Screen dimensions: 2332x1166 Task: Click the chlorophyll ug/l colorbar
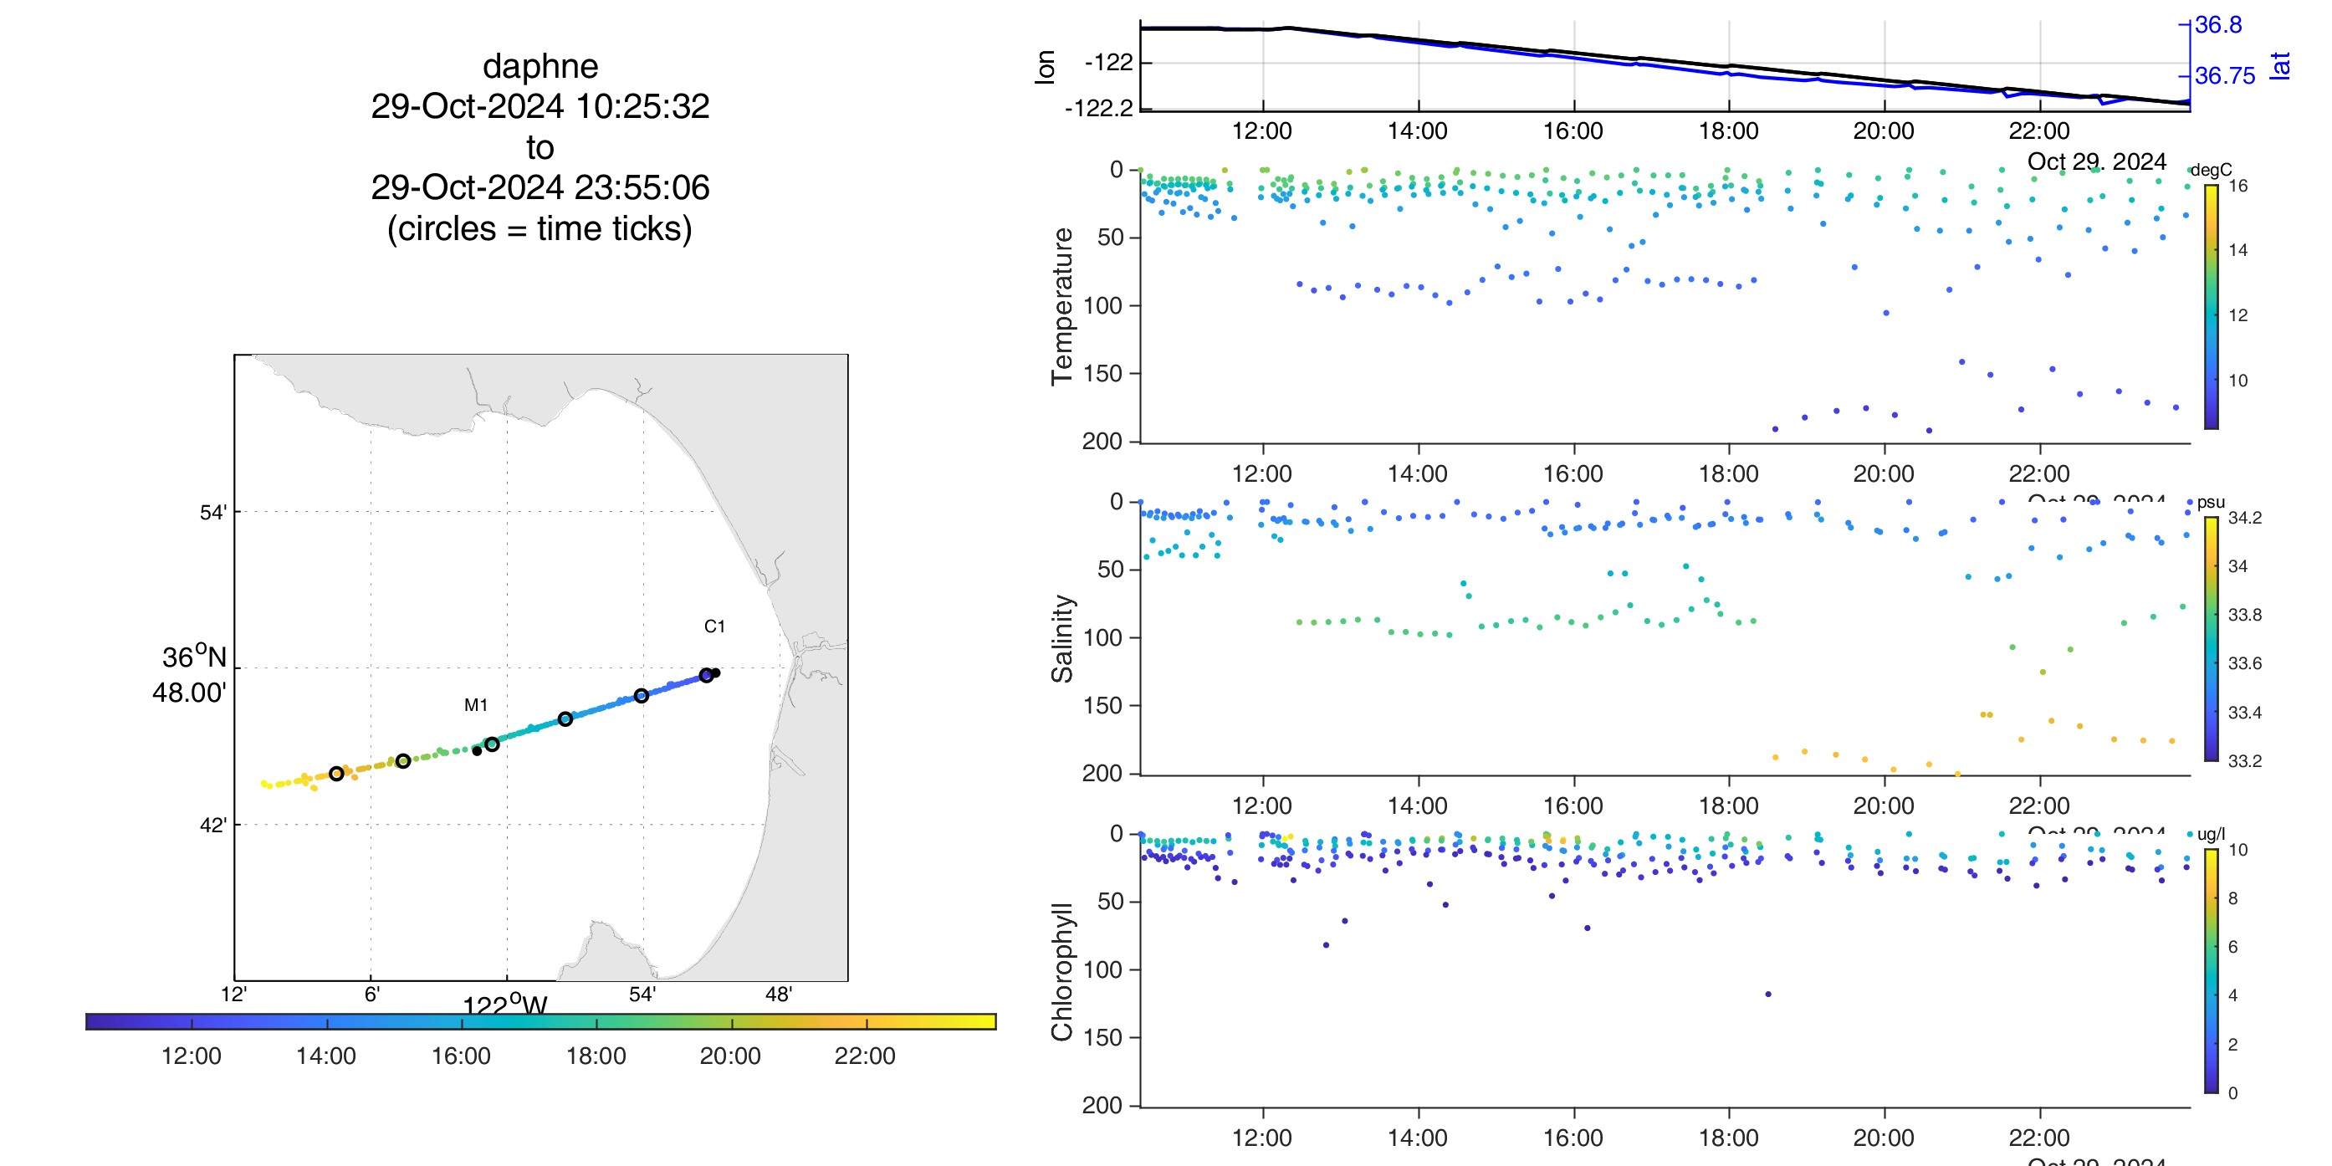[x=2211, y=970]
